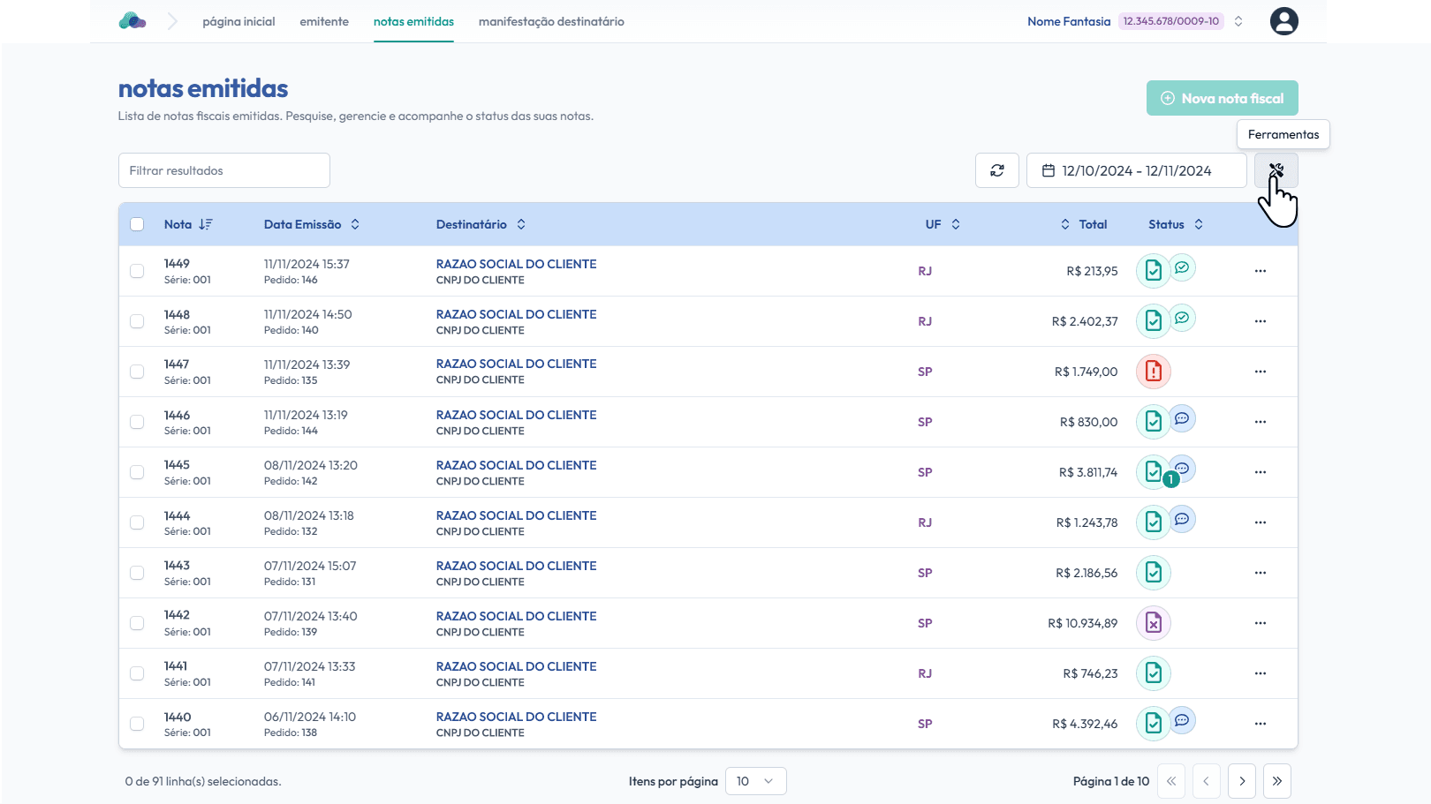
Task: Open the message bubble icon on nota 1449
Action: pyautogui.click(x=1182, y=267)
